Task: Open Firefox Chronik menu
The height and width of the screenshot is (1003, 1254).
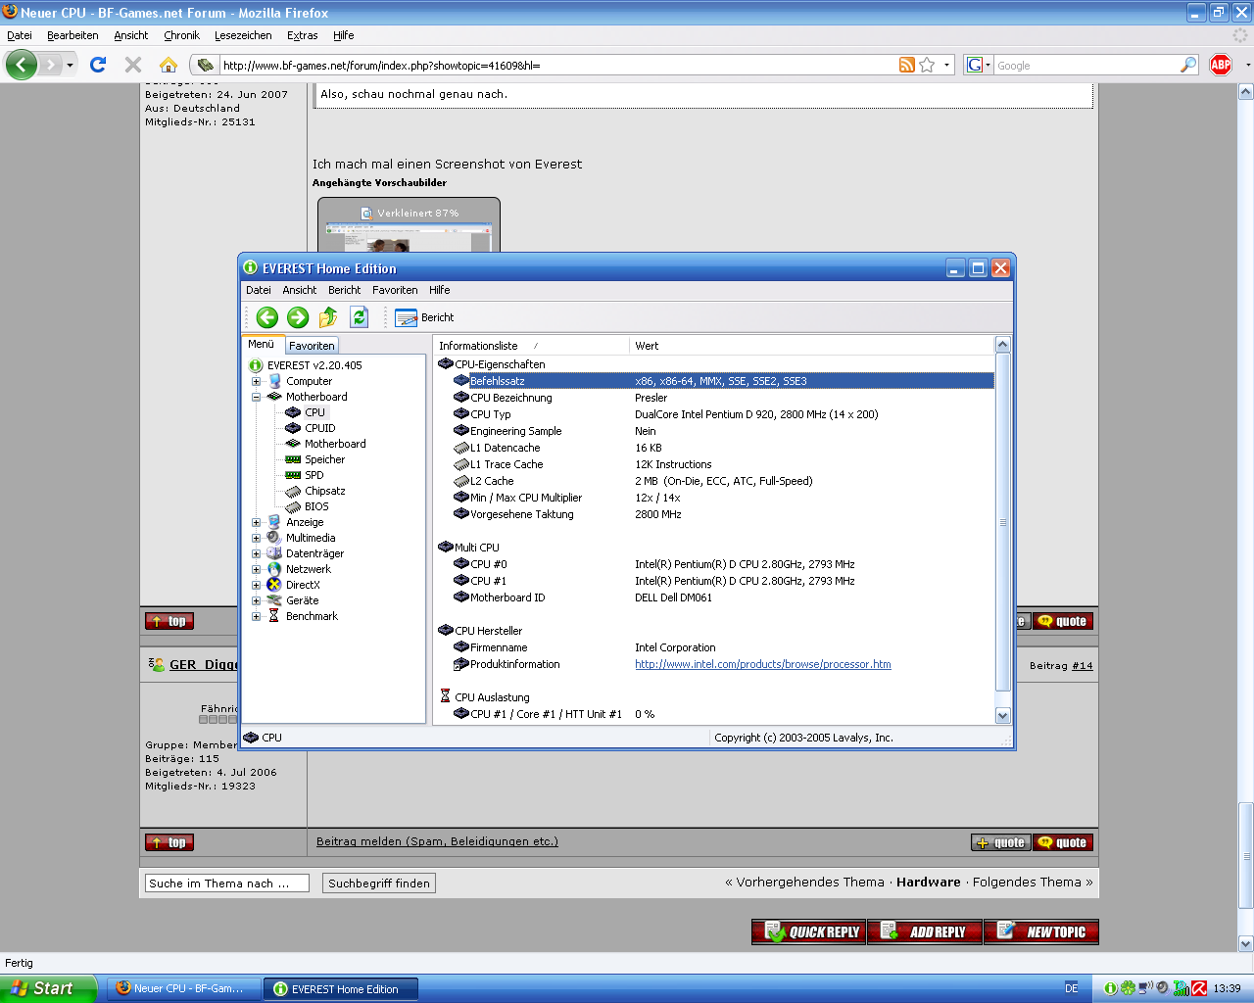Action: (x=181, y=35)
